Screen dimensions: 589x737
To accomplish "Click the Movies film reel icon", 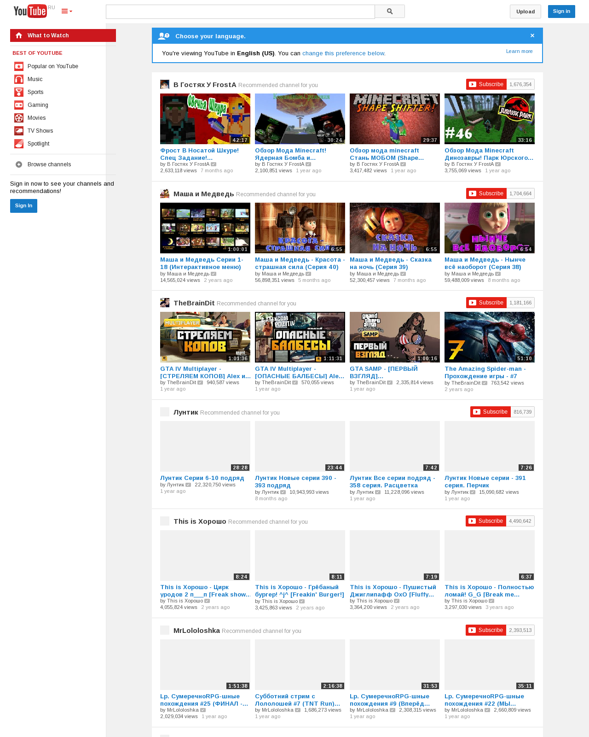I will click(x=19, y=118).
